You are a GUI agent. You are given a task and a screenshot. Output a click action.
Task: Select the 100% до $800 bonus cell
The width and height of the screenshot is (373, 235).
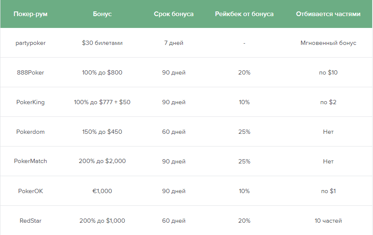click(102, 72)
